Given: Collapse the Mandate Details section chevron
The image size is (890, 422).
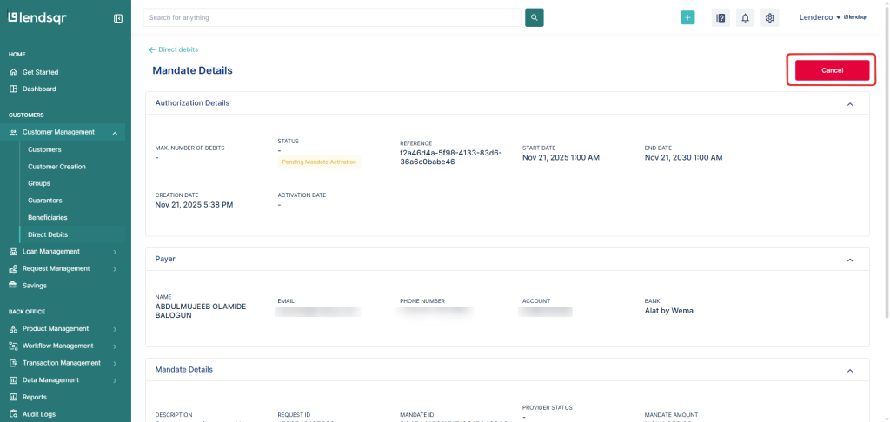Looking at the screenshot, I should tap(850, 370).
